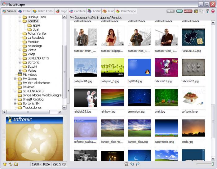This screenshot has height=169, width=217.
Task: Collapse the left panel with splitter arrow
Action: 68,91
